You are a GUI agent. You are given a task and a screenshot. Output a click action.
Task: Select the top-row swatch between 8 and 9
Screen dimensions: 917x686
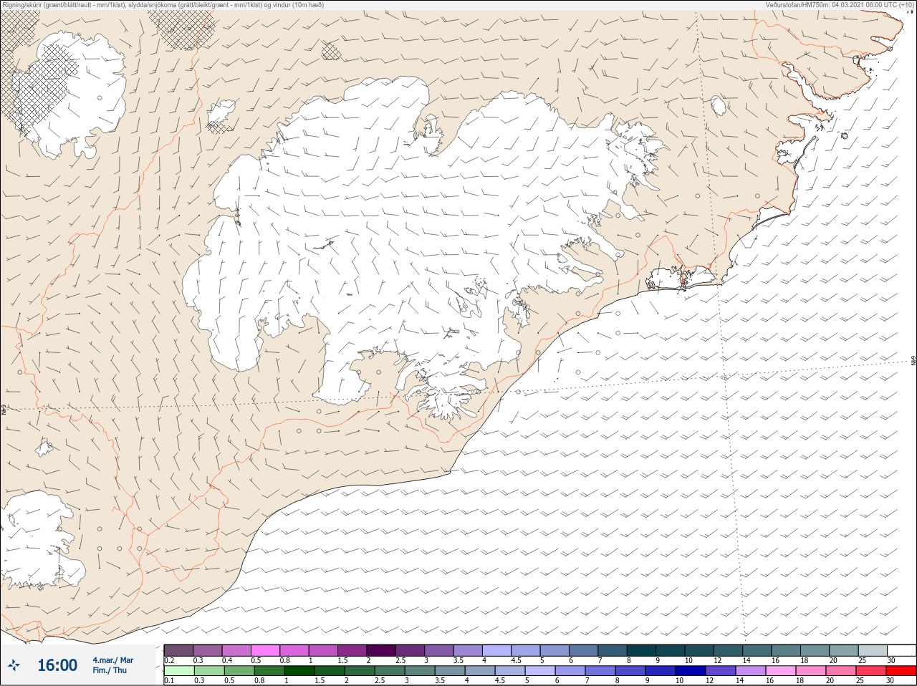point(641,650)
